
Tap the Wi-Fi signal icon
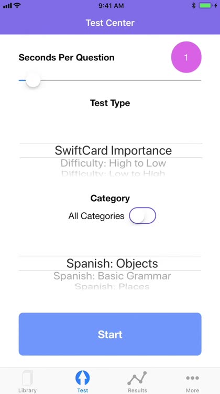point(17,5)
